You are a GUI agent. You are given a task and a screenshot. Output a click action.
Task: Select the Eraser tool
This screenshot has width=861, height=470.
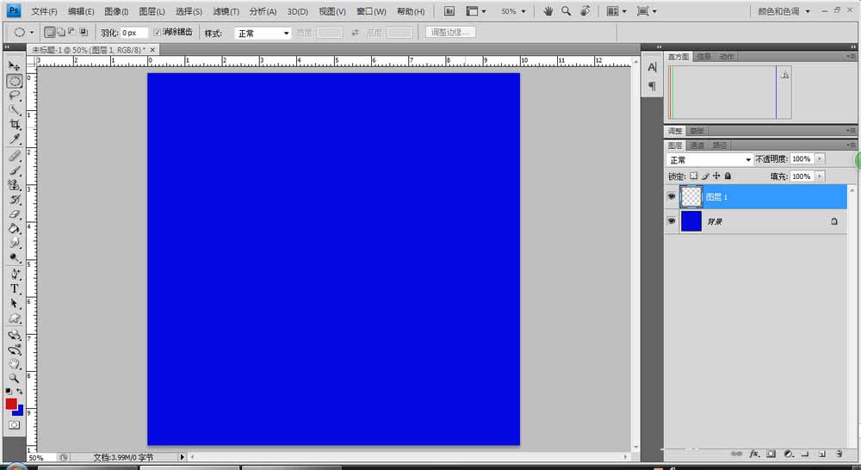(15, 214)
